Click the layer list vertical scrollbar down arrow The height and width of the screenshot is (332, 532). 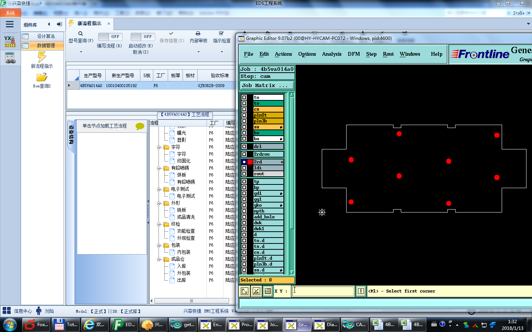292,273
